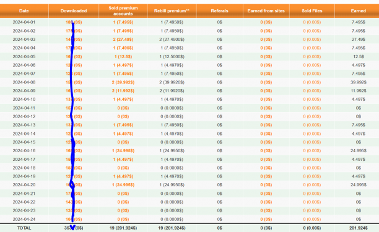Click the Rebill premium** column header
This screenshot has width=379, height=232.
pos(172,11)
